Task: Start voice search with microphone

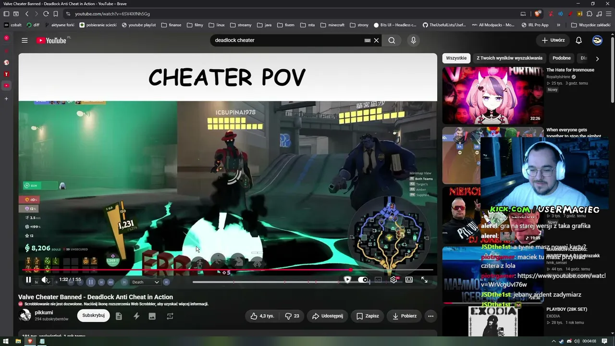Action: point(413,40)
